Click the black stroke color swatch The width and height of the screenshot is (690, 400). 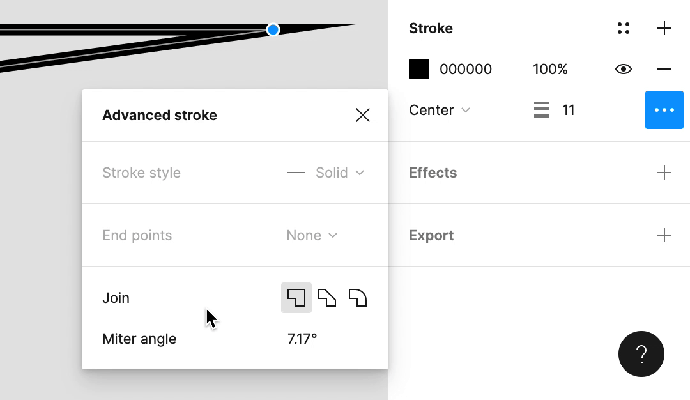(x=419, y=69)
